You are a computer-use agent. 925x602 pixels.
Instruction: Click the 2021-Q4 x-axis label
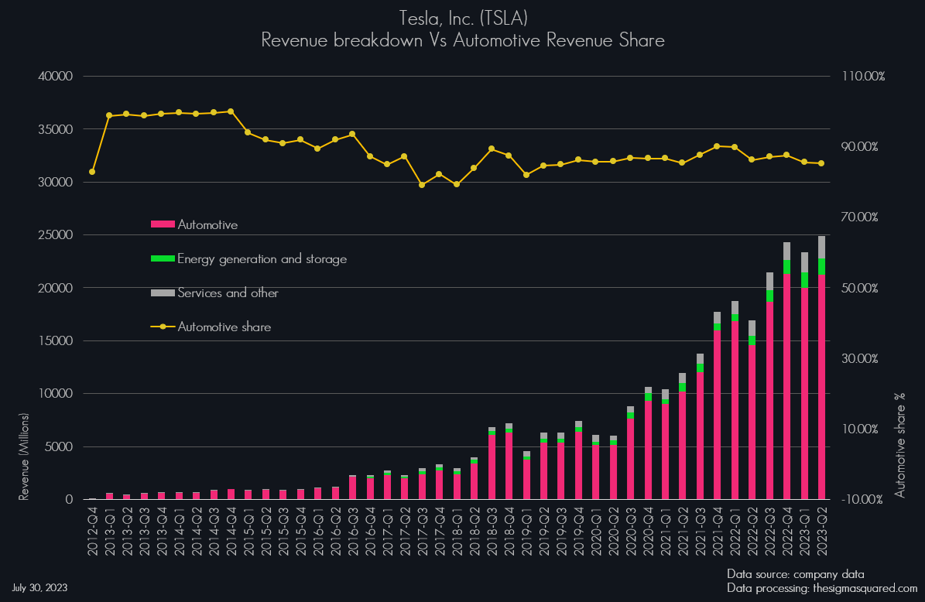coord(718,530)
